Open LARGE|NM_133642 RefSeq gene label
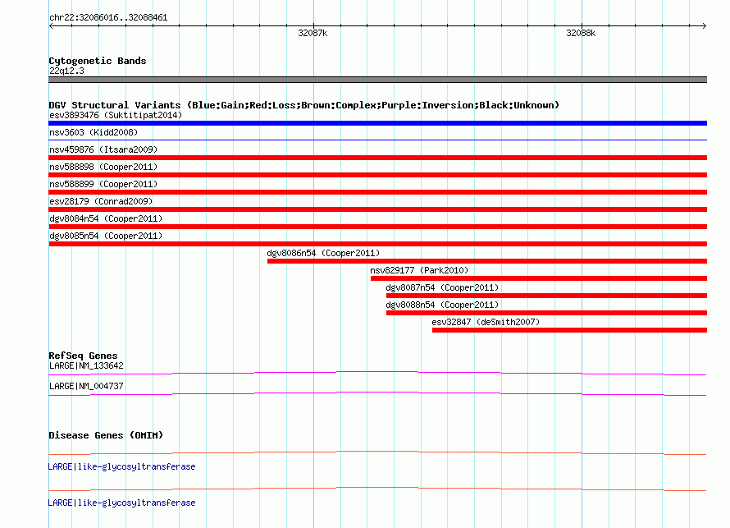730x528 pixels. tap(86, 366)
